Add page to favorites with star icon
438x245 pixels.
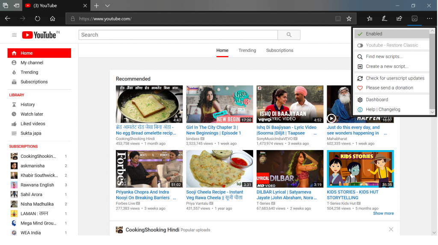coord(349,19)
